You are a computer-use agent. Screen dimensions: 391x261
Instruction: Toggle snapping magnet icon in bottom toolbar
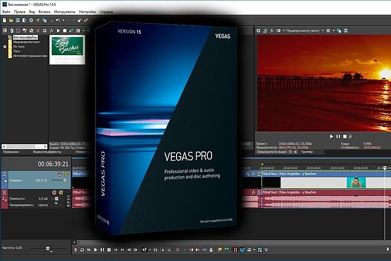click(235, 250)
